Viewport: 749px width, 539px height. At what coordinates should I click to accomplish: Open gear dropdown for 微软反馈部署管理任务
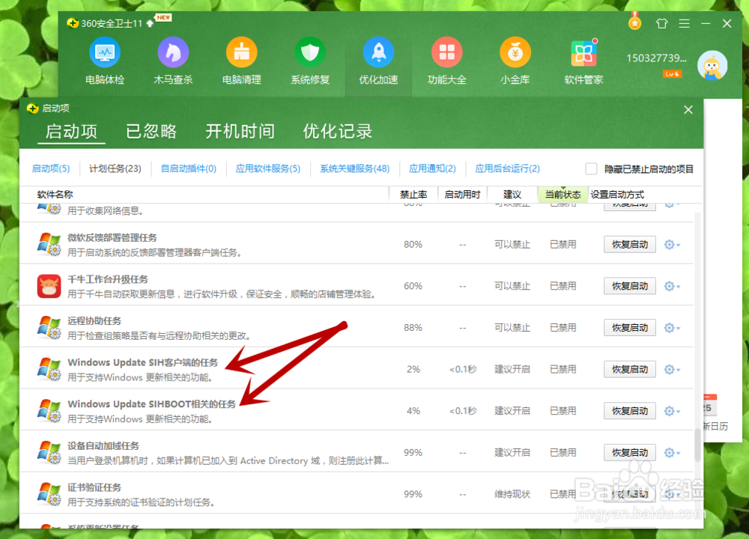tap(672, 245)
